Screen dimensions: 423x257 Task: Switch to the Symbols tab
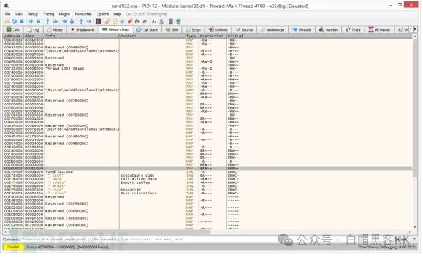point(218,29)
